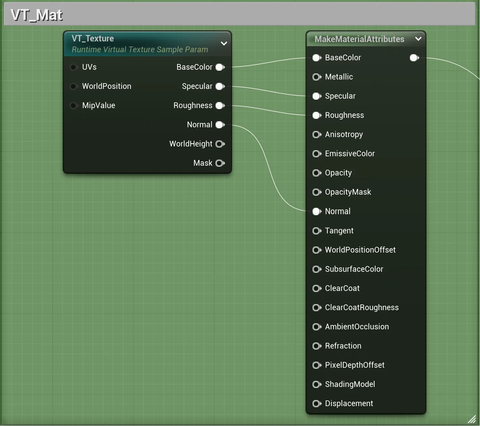Click the MakeMaterialAttributes output pin
Image resolution: width=480 pixels, height=426 pixels.
tap(414, 58)
